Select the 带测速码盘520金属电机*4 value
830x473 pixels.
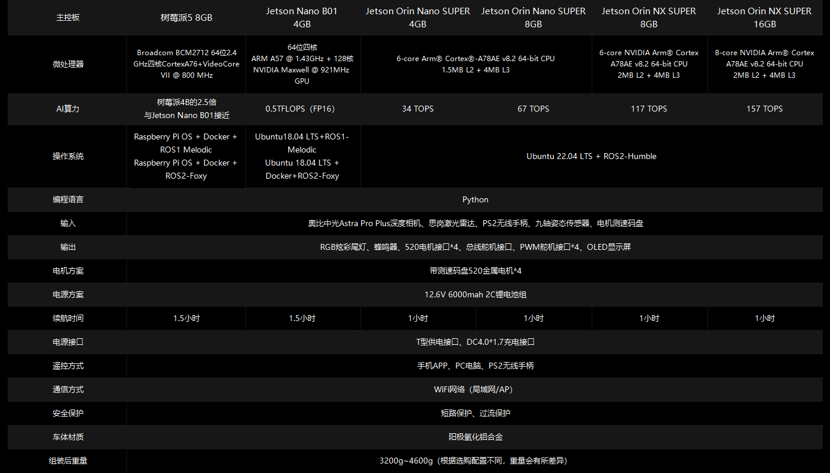tap(475, 271)
